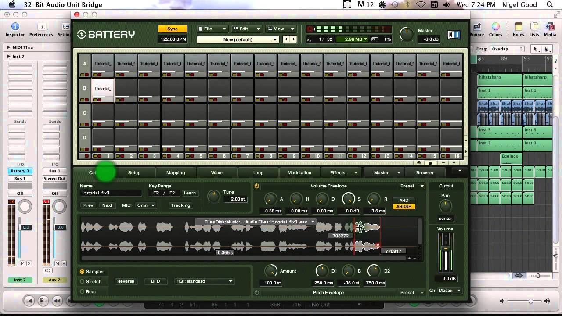The height and width of the screenshot is (316, 562).
Task: Expand the MIDI Thru disclosure triangle
Action: 9,47
